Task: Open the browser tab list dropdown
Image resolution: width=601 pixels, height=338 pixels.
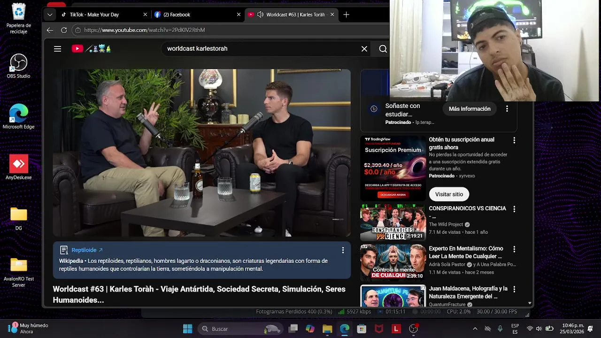Action: click(50, 15)
